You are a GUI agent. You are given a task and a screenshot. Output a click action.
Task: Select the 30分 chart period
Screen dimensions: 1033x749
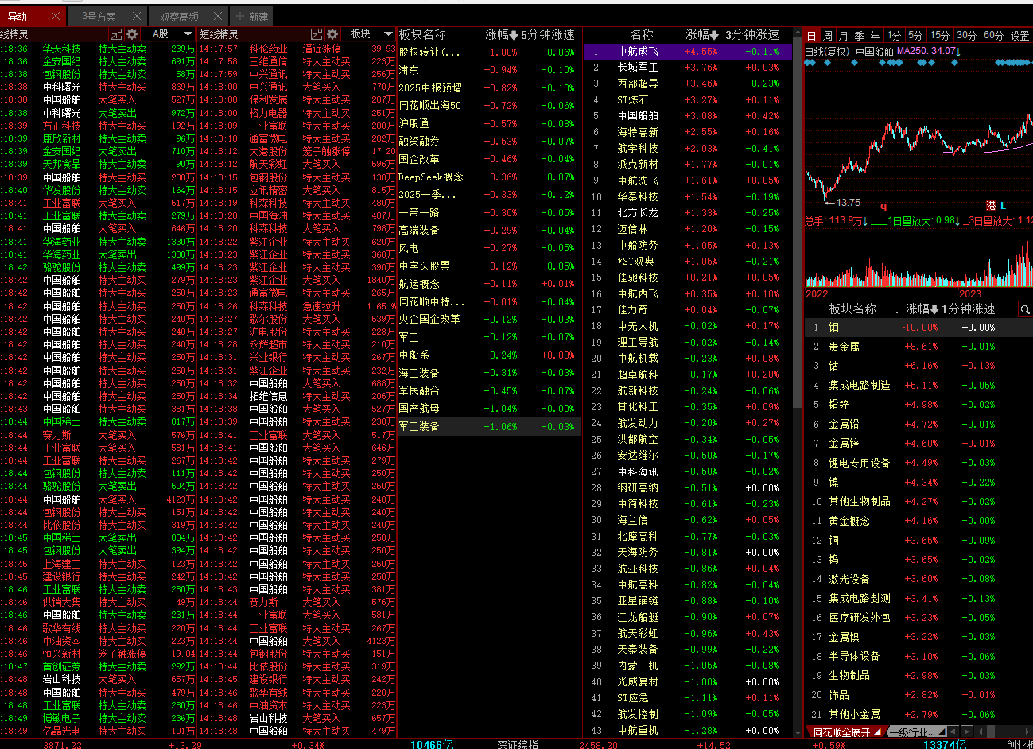tap(967, 36)
